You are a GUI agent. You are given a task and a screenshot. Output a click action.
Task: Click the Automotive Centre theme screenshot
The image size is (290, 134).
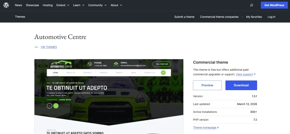click(x=109, y=96)
